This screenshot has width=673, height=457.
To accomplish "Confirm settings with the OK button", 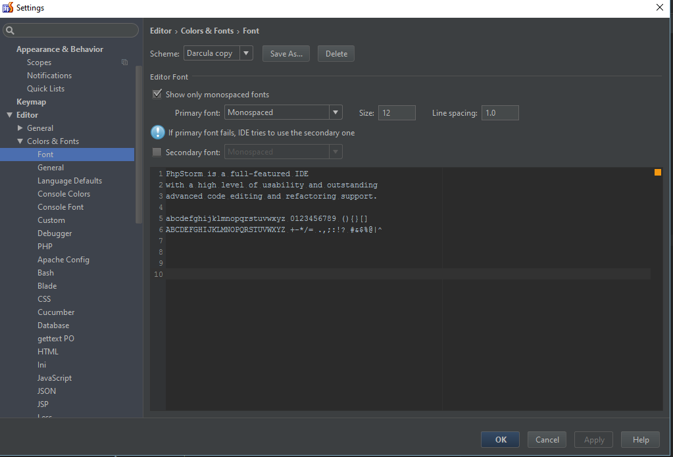I will tap(500, 440).
